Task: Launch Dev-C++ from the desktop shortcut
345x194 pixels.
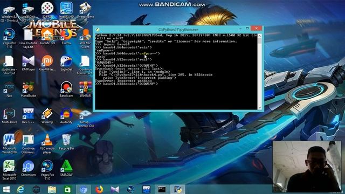Action: tap(28, 116)
